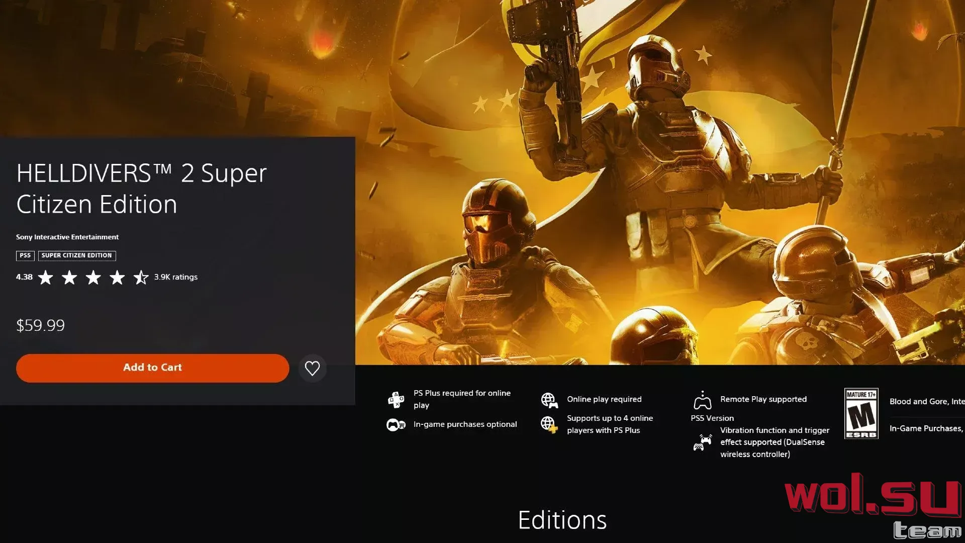
Task: Open the 3.9K ratings link
Action: tap(175, 277)
